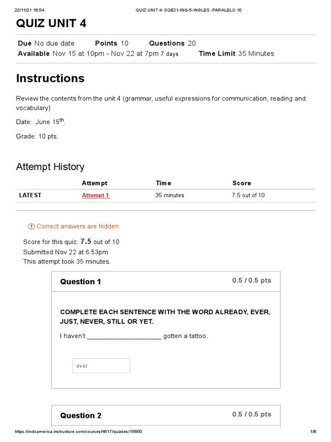Click the Attempt History heading
The height and width of the screenshot is (442, 331).
tap(50, 167)
